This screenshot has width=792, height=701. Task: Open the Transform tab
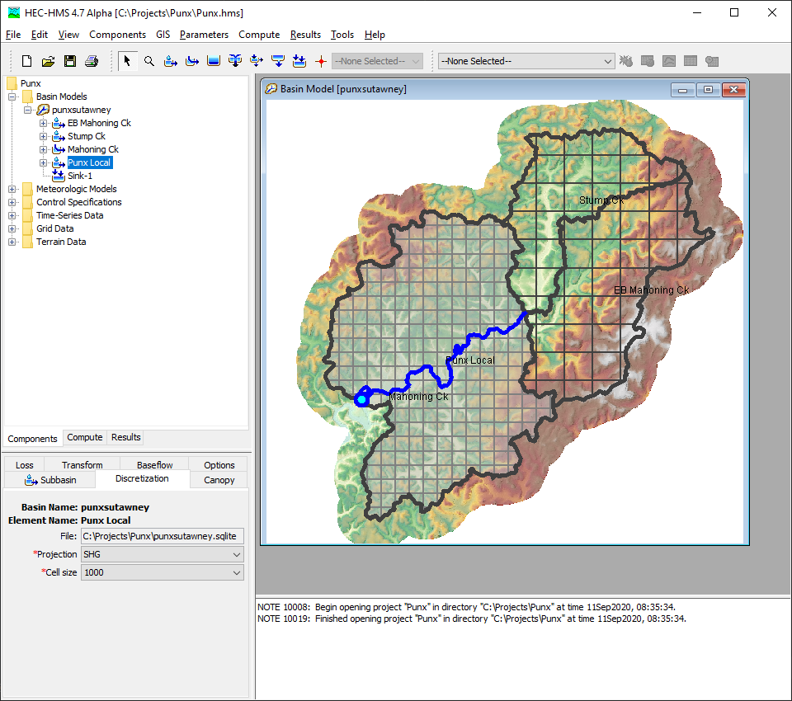(82, 464)
